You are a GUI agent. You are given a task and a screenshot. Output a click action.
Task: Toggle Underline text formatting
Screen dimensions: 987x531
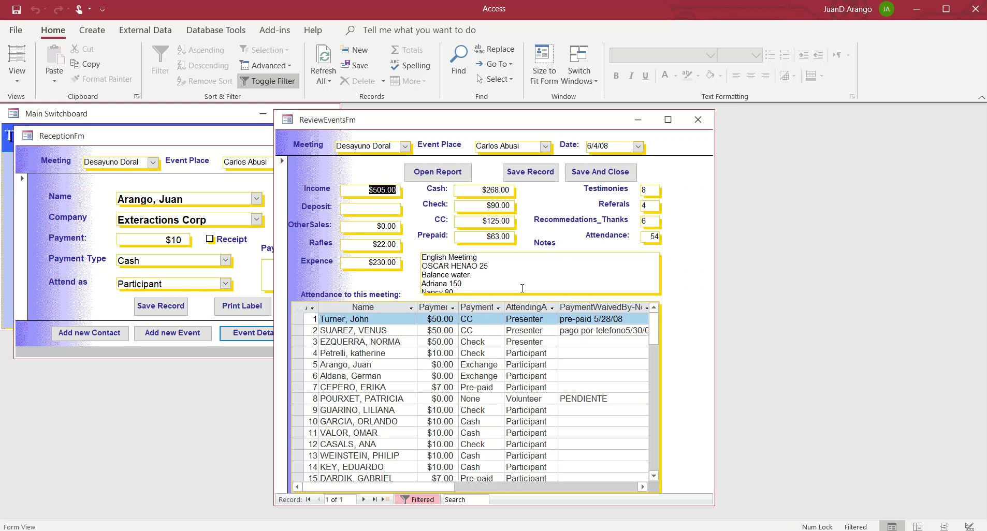pos(645,76)
